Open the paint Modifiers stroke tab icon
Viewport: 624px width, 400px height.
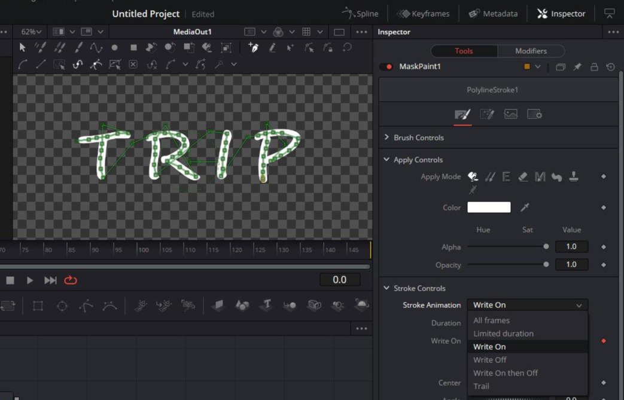pyautogui.click(x=487, y=115)
